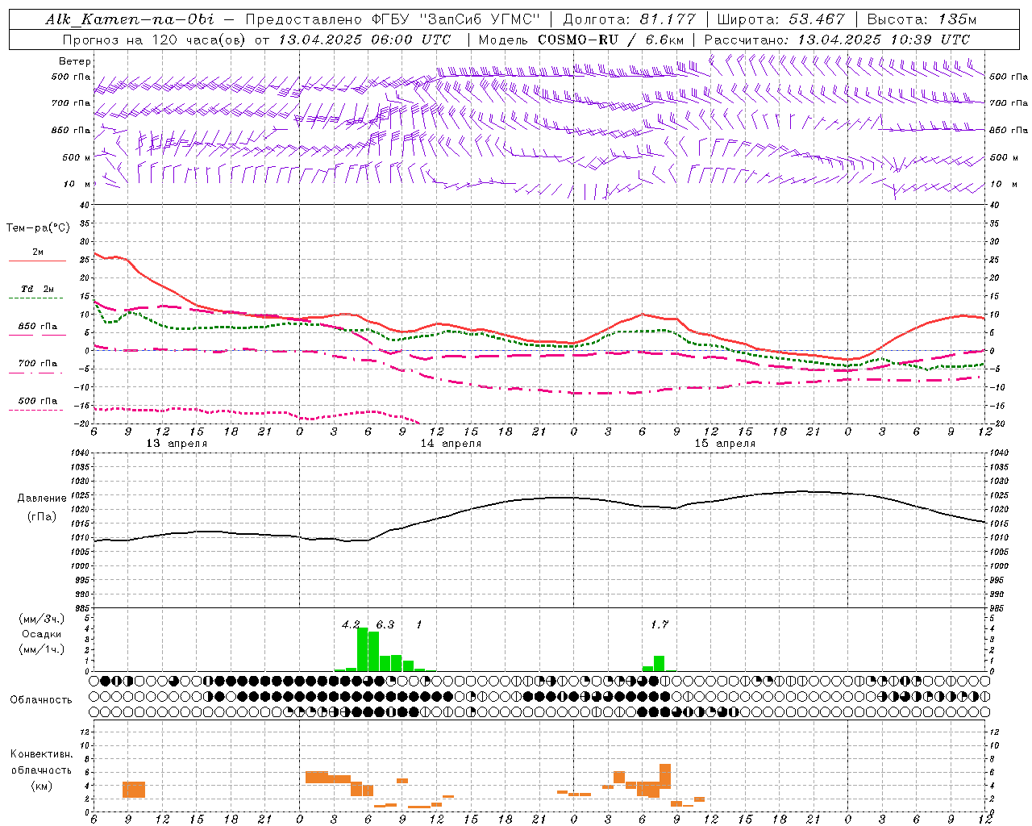The width and height of the screenshot is (1032, 826).
Task: Click the '(мм/3ч.)' precipitation unit label
Action: click(x=42, y=619)
